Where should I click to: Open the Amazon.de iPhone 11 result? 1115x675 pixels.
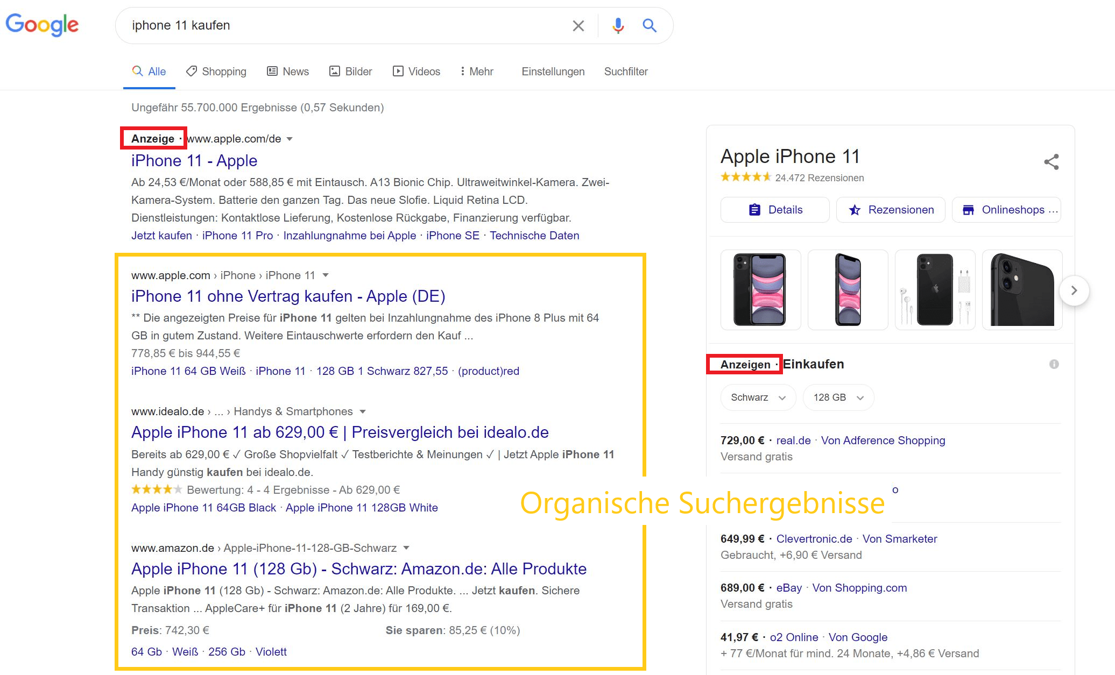[x=359, y=569]
